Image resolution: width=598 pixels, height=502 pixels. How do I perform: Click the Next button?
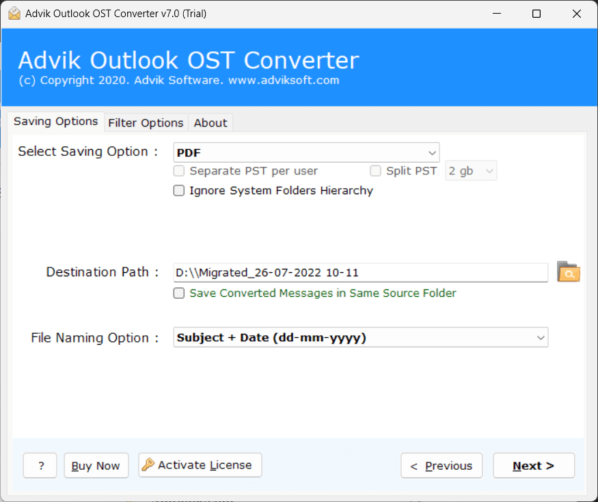[x=534, y=465]
